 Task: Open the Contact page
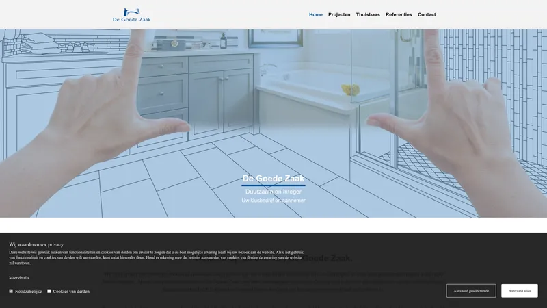pyautogui.click(x=427, y=14)
